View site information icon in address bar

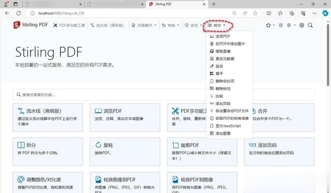pos(32,13)
